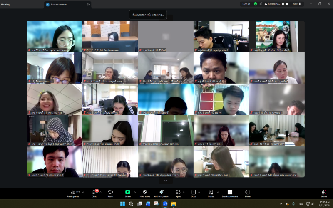Open the More menu
Screen dimensions: 333x208
coord(248,193)
